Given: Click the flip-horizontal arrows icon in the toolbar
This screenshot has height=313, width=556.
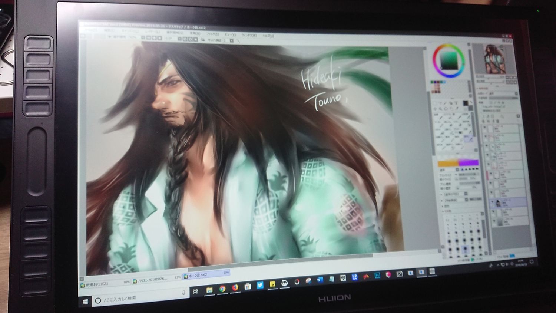Looking at the screenshot, I should click(x=202, y=39).
